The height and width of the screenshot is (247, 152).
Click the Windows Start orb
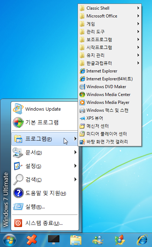(10, 240)
